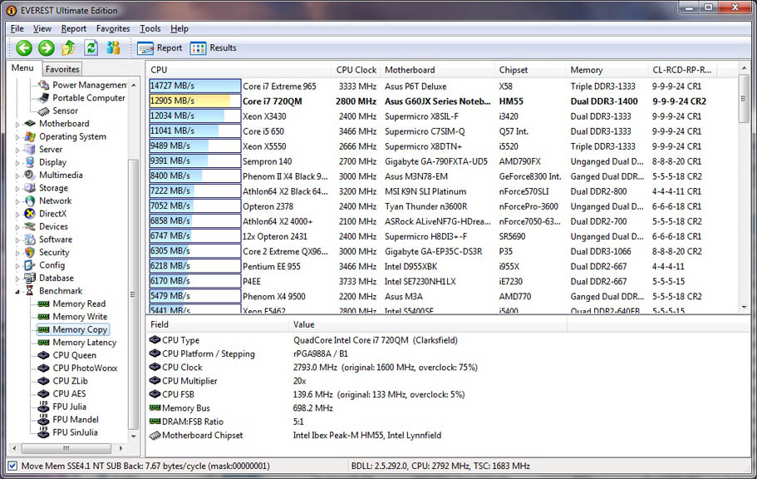This screenshot has height=479, width=757.
Task: Expand the Display tree node
Action: pos(17,163)
